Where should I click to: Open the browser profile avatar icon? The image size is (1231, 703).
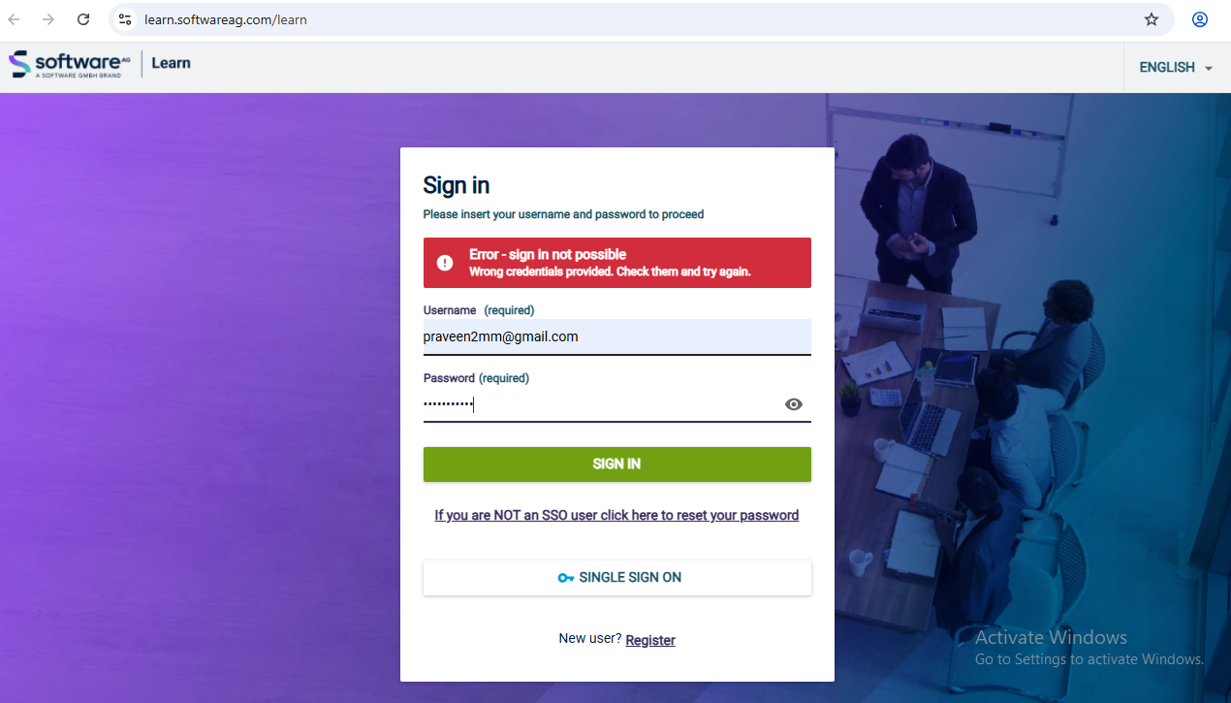pyautogui.click(x=1200, y=19)
